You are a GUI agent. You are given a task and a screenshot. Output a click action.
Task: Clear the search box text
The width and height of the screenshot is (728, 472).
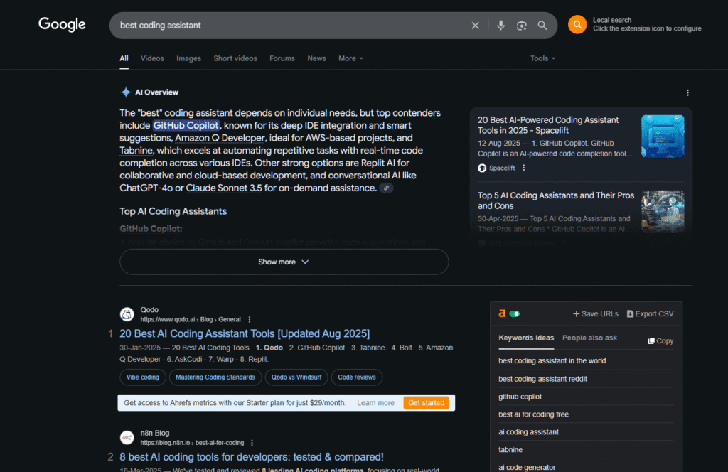click(x=476, y=26)
